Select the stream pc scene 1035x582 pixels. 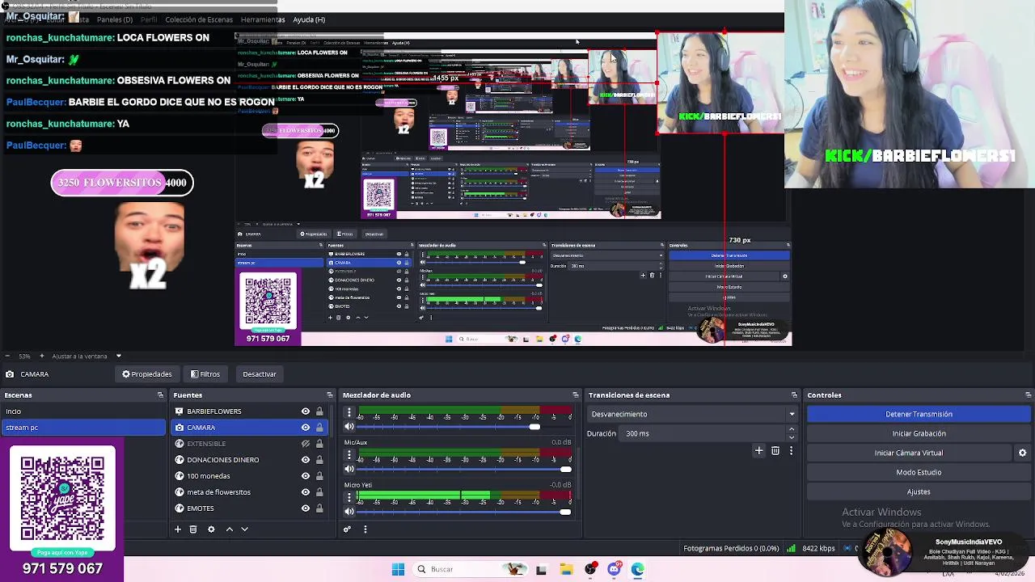pyautogui.click(x=82, y=428)
